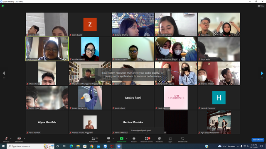
Task: Click the taskbar search box
Action: click(30, 146)
